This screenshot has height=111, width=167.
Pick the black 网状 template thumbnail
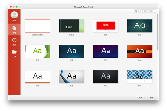[106, 77]
